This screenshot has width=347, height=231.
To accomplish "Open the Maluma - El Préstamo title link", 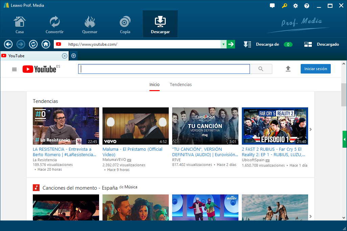I will tap(132, 152).
